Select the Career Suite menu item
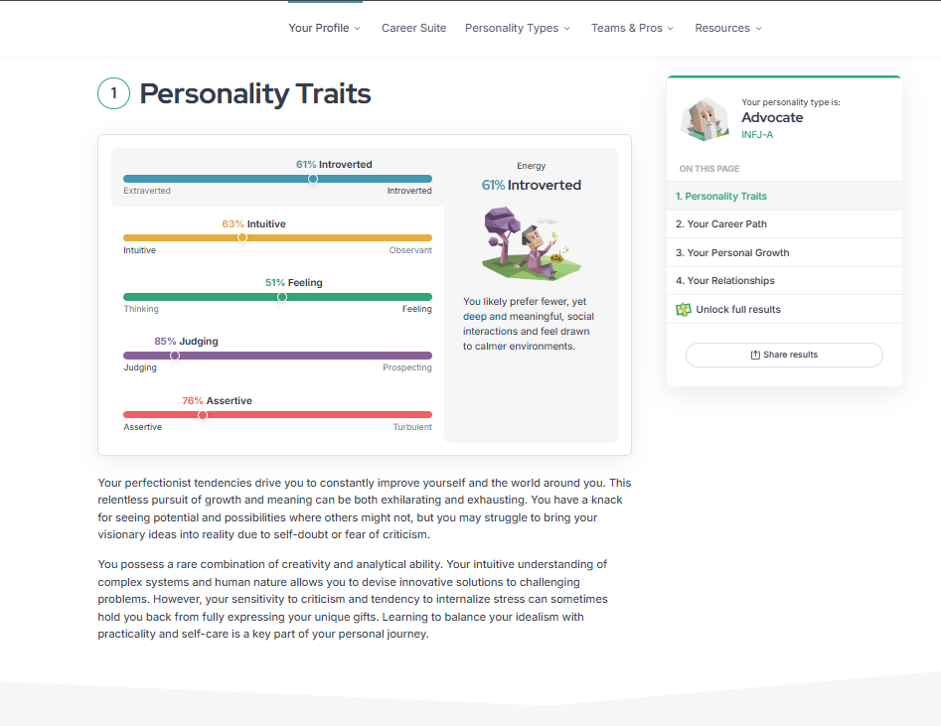Image resolution: width=941 pixels, height=726 pixels. point(413,28)
